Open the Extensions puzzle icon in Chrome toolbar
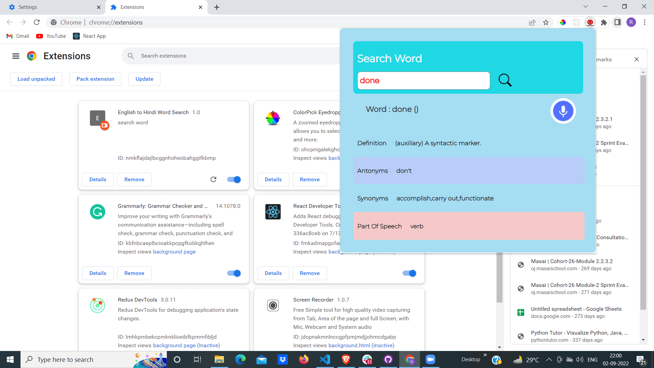Image resolution: width=654 pixels, height=368 pixels. [x=604, y=22]
